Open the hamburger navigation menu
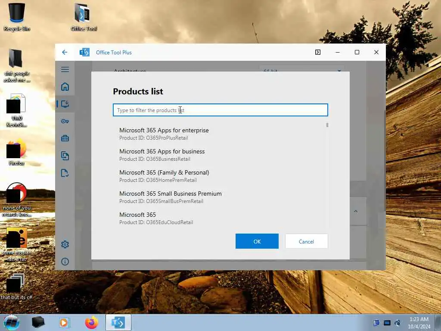 65,69
